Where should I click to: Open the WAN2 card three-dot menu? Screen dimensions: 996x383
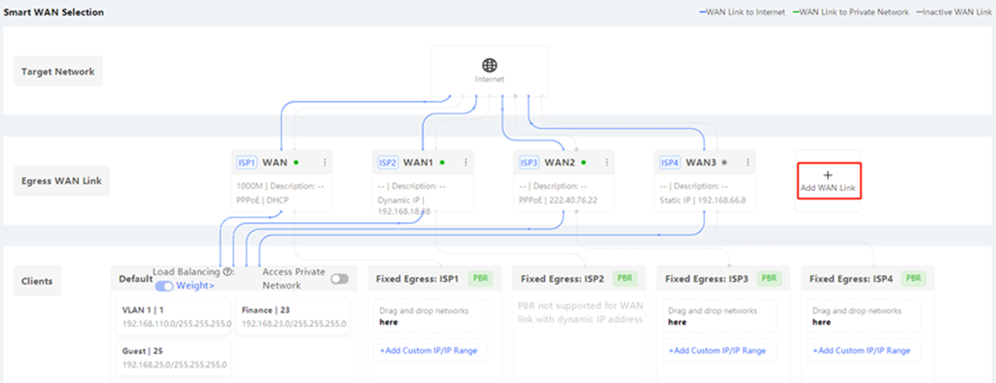(x=607, y=162)
